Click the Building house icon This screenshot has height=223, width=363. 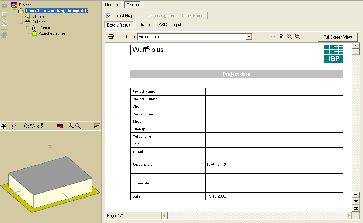[28, 22]
